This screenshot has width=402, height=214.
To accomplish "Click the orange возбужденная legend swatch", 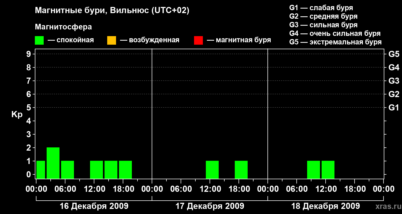I will 111,40.
